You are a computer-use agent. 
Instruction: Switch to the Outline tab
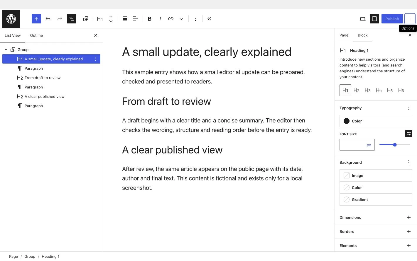pos(36,35)
